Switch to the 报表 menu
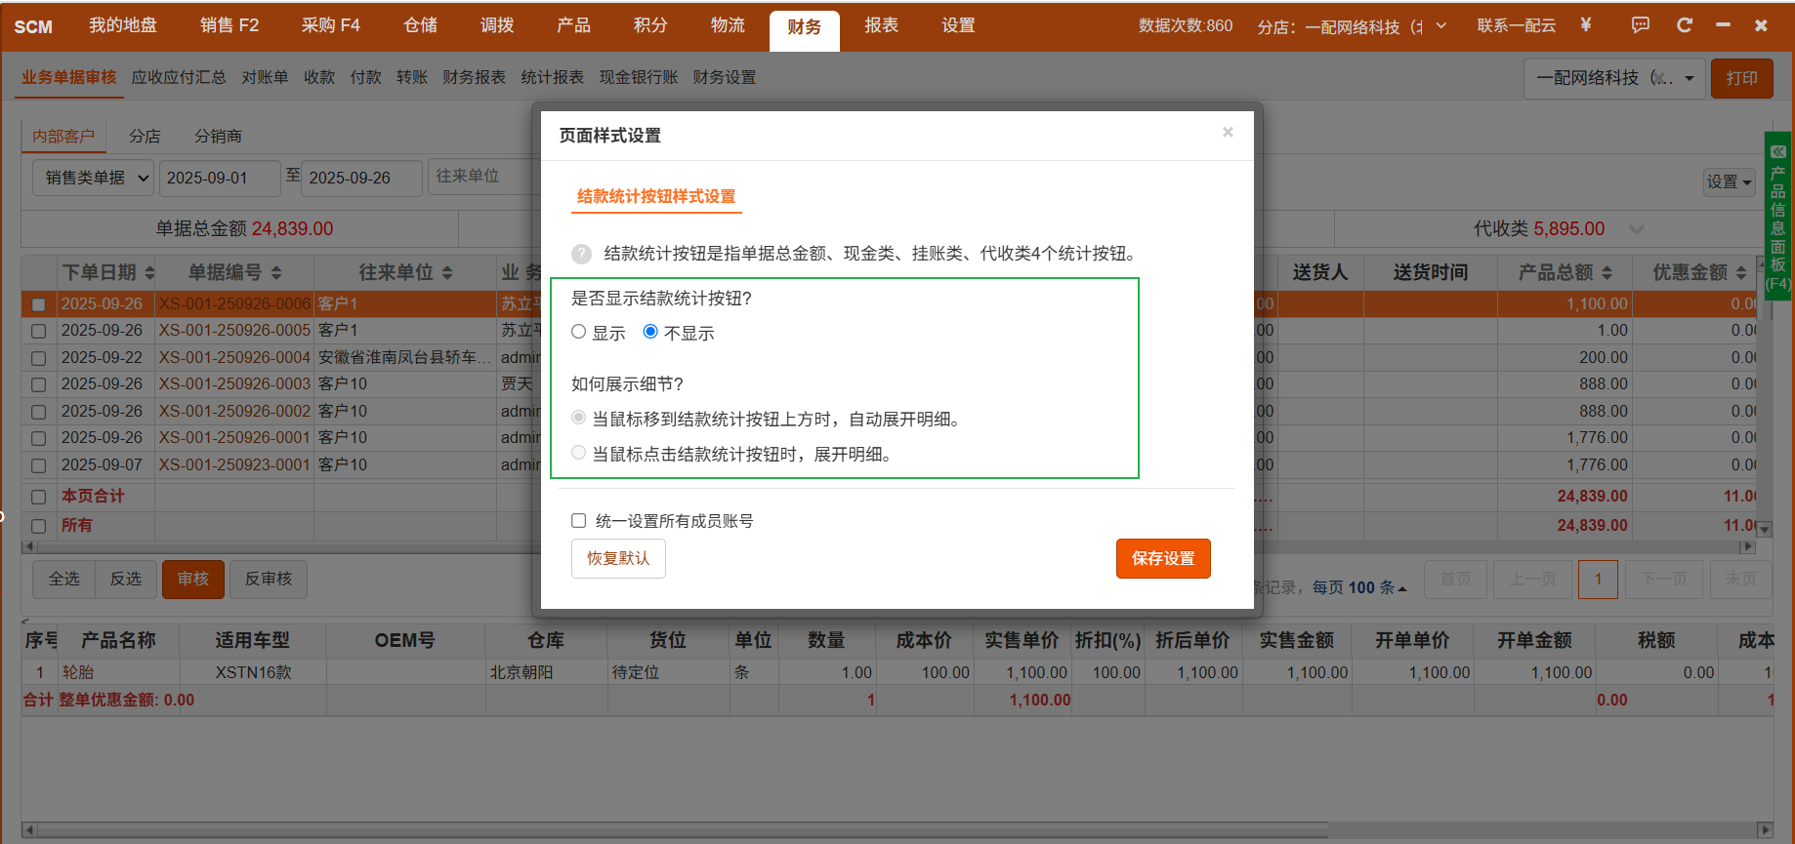The width and height of the screenshot is (1795, 844). (x=881, y=25)
